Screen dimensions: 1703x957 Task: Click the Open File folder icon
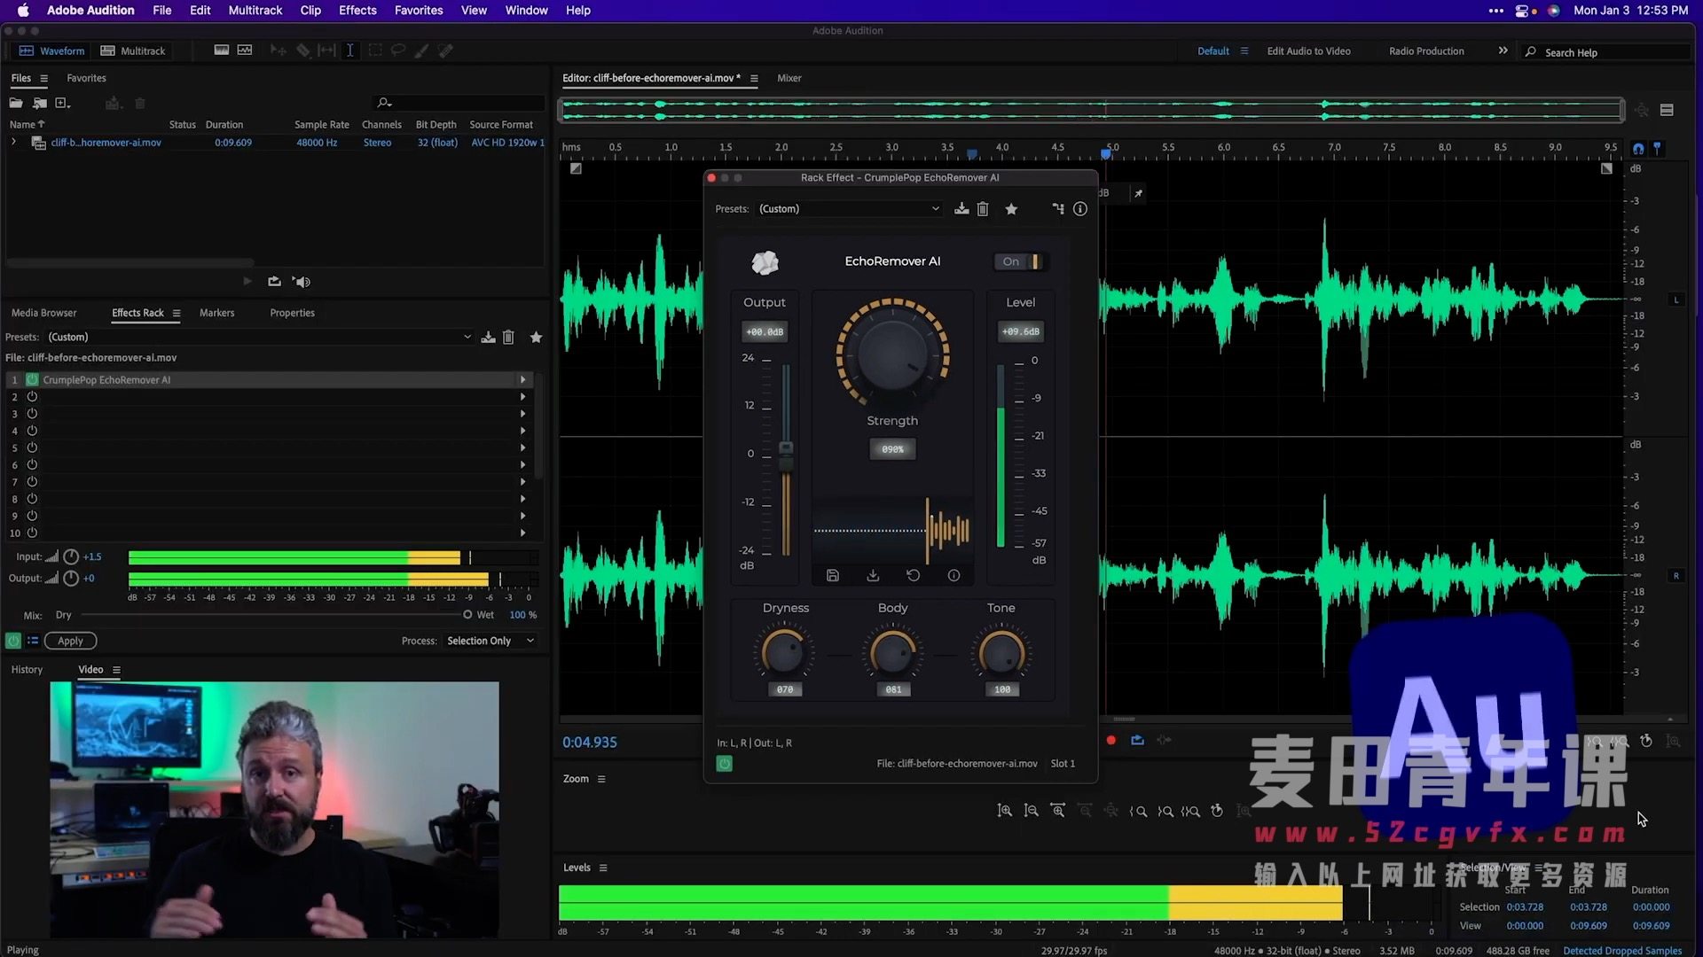pyautogui.click(x=16, y=103)
